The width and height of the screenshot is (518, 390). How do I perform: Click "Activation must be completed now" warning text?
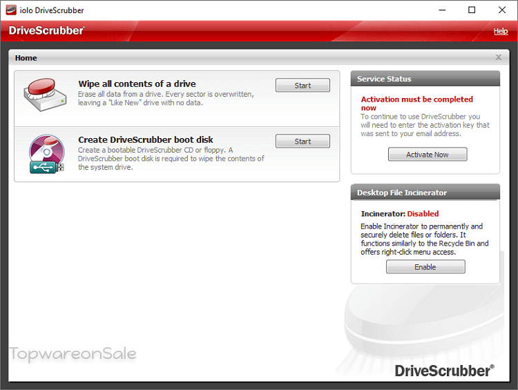(x=417, y=104)
